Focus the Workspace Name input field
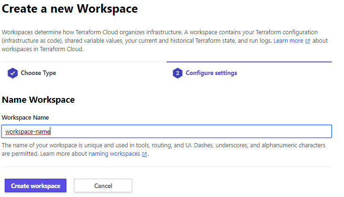 [x=188, y=131]
